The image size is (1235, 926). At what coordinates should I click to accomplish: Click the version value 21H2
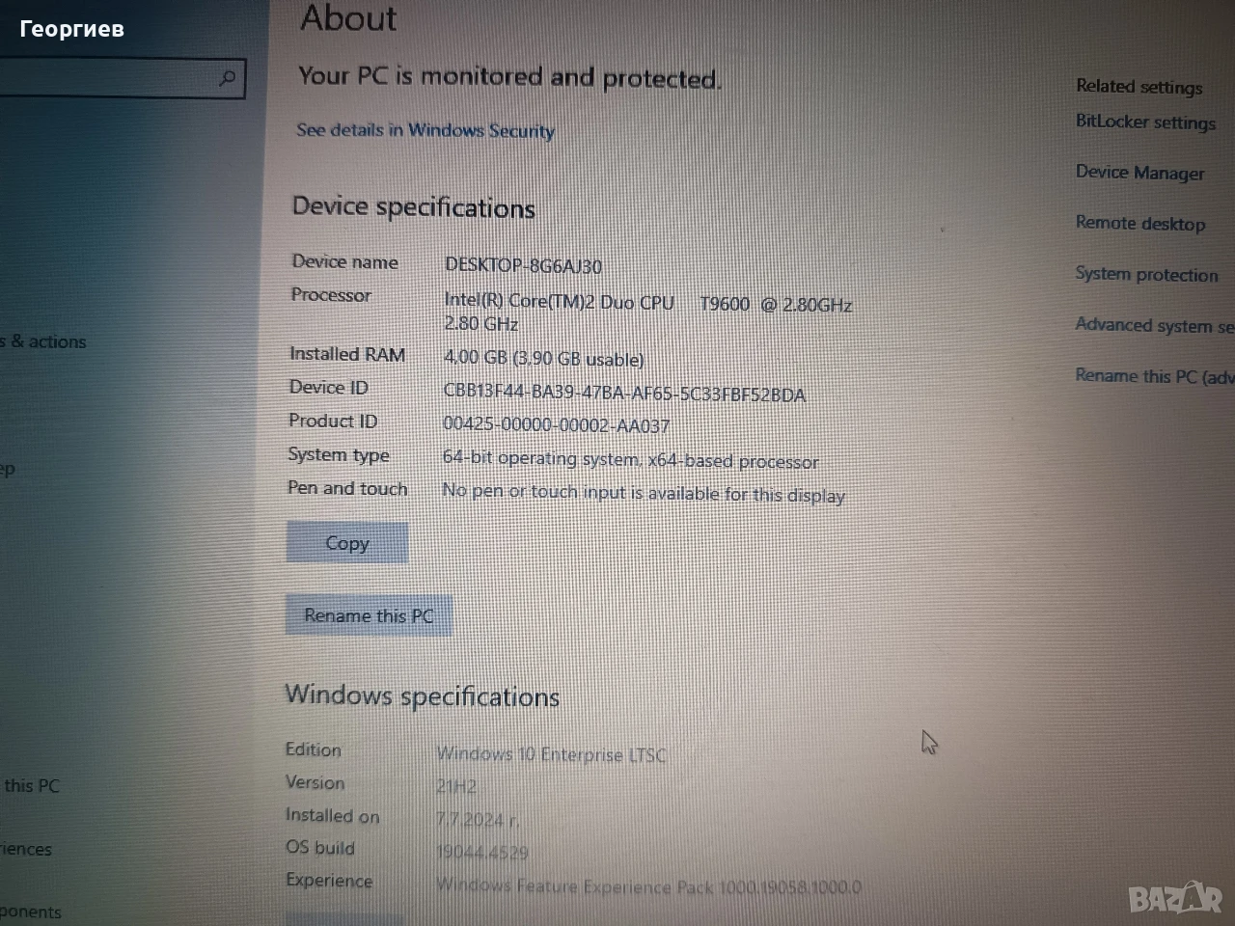click(x=456, y=787)
